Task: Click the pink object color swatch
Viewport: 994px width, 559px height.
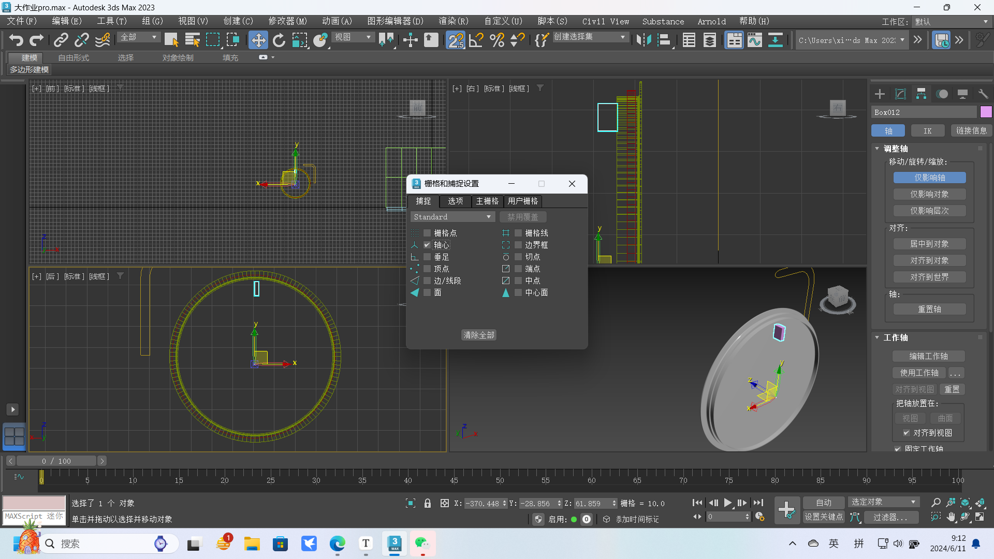Action: coord(986,112)
